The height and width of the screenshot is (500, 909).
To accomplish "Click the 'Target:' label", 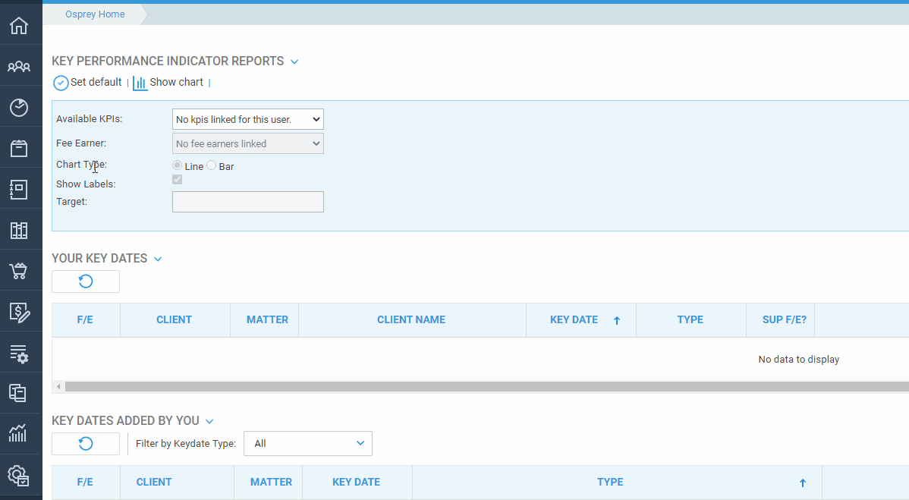I will pos(72,202).
